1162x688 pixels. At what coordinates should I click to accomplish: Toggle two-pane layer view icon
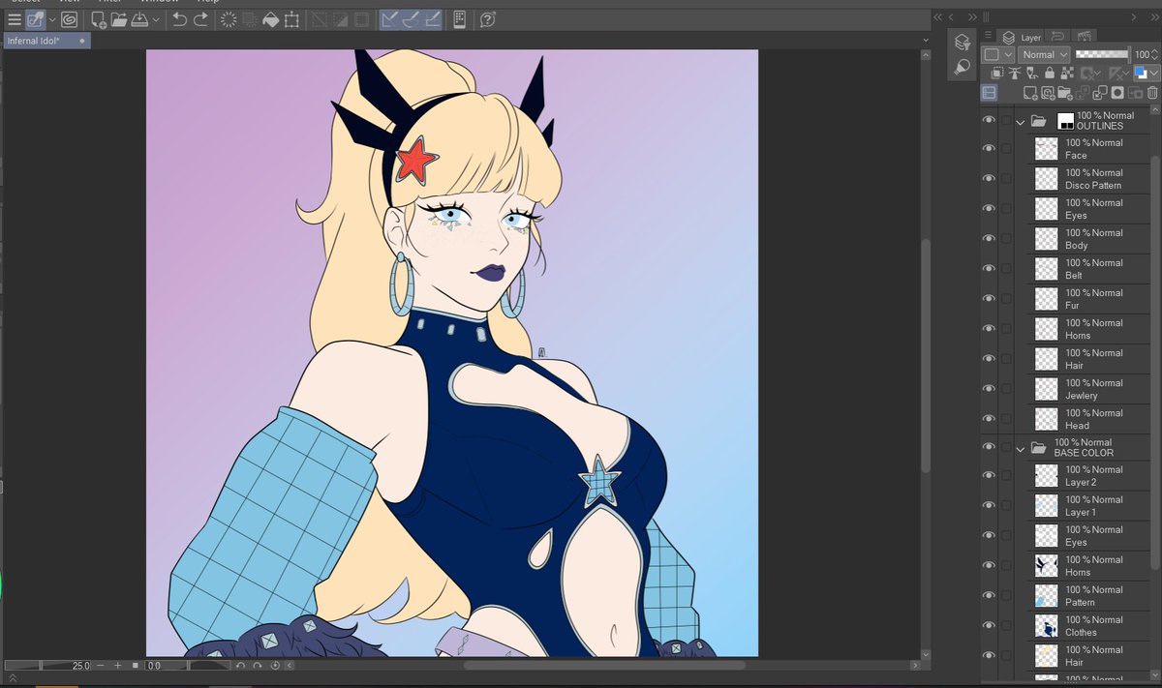[x=989, y=93]
